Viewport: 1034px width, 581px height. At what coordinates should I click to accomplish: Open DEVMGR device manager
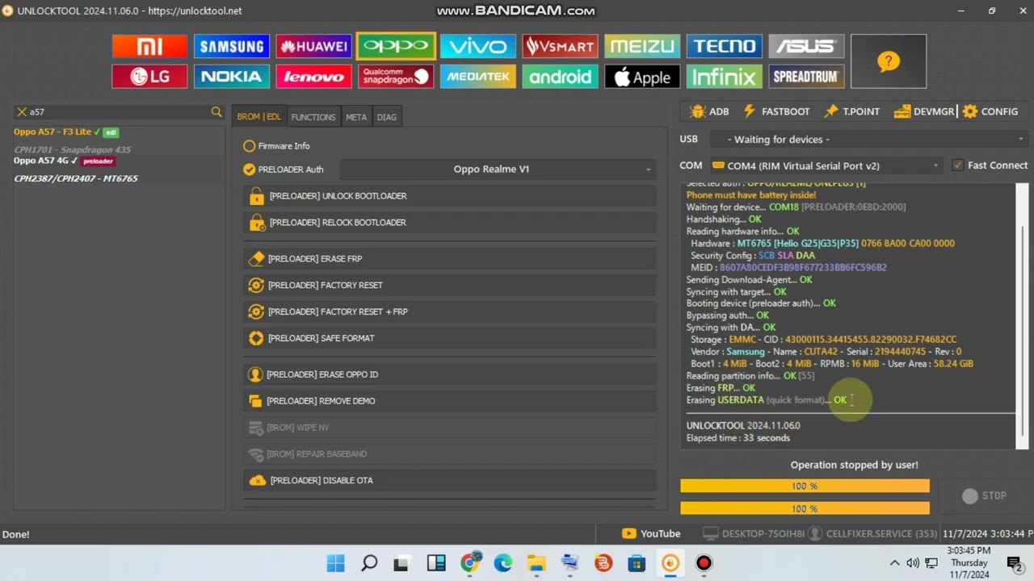[924, 111]
